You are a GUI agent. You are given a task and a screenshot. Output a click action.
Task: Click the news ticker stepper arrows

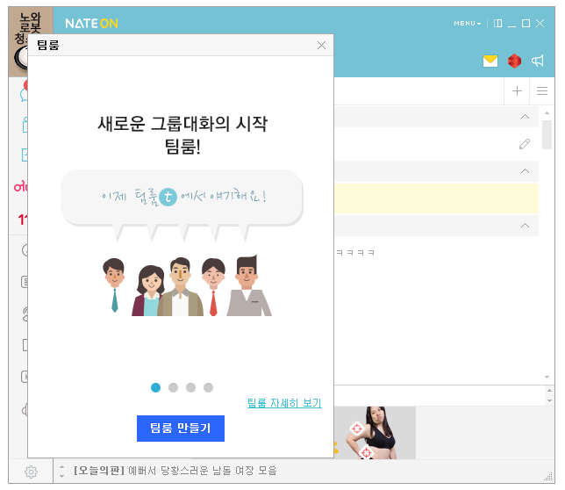click(62, 472)
